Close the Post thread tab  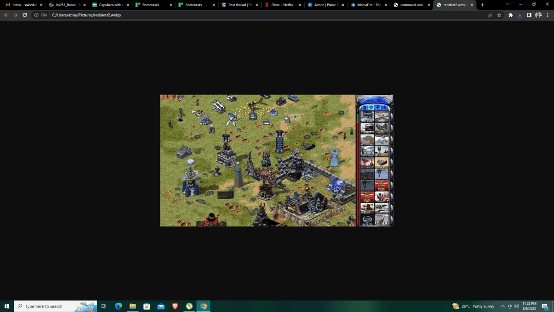coord(256,5)
